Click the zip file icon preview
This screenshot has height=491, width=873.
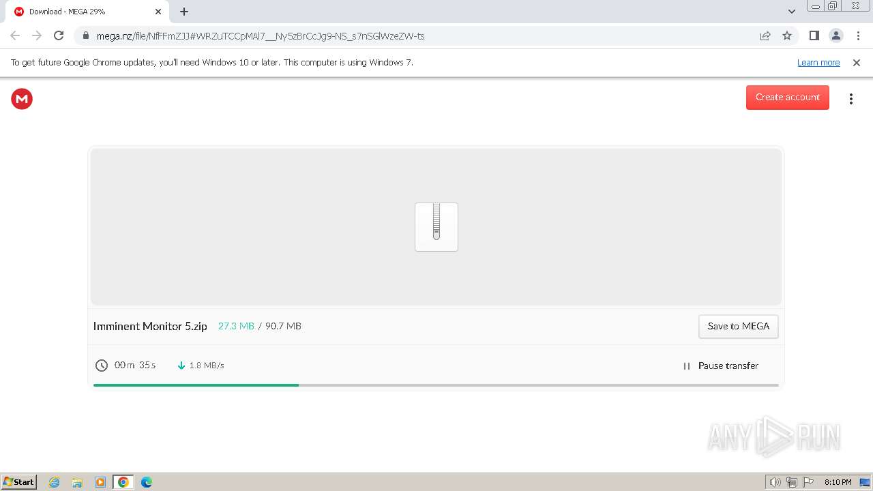coord(436,227)
